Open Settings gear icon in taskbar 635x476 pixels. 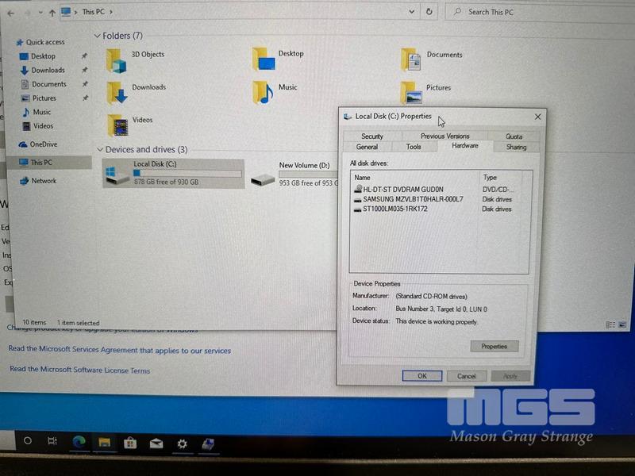click(182, 443)
